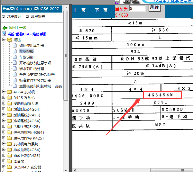193x172 pixels.
Task: Collapse the 概述 tree node
Action: [x=4, y=40]
